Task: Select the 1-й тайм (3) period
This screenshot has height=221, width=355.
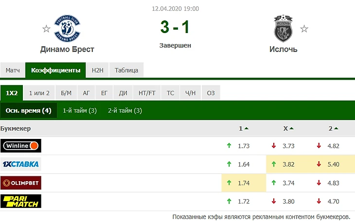Action: point(80,111)
